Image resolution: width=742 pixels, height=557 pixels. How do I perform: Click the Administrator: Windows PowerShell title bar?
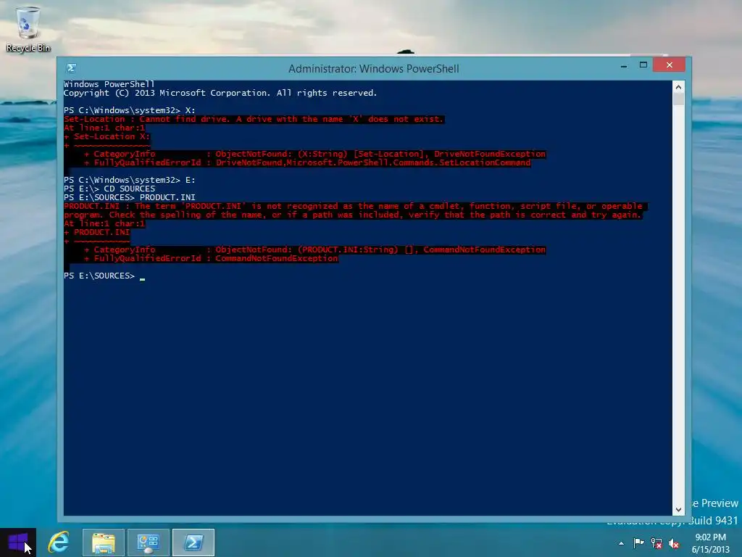click(x=373, y=69)
